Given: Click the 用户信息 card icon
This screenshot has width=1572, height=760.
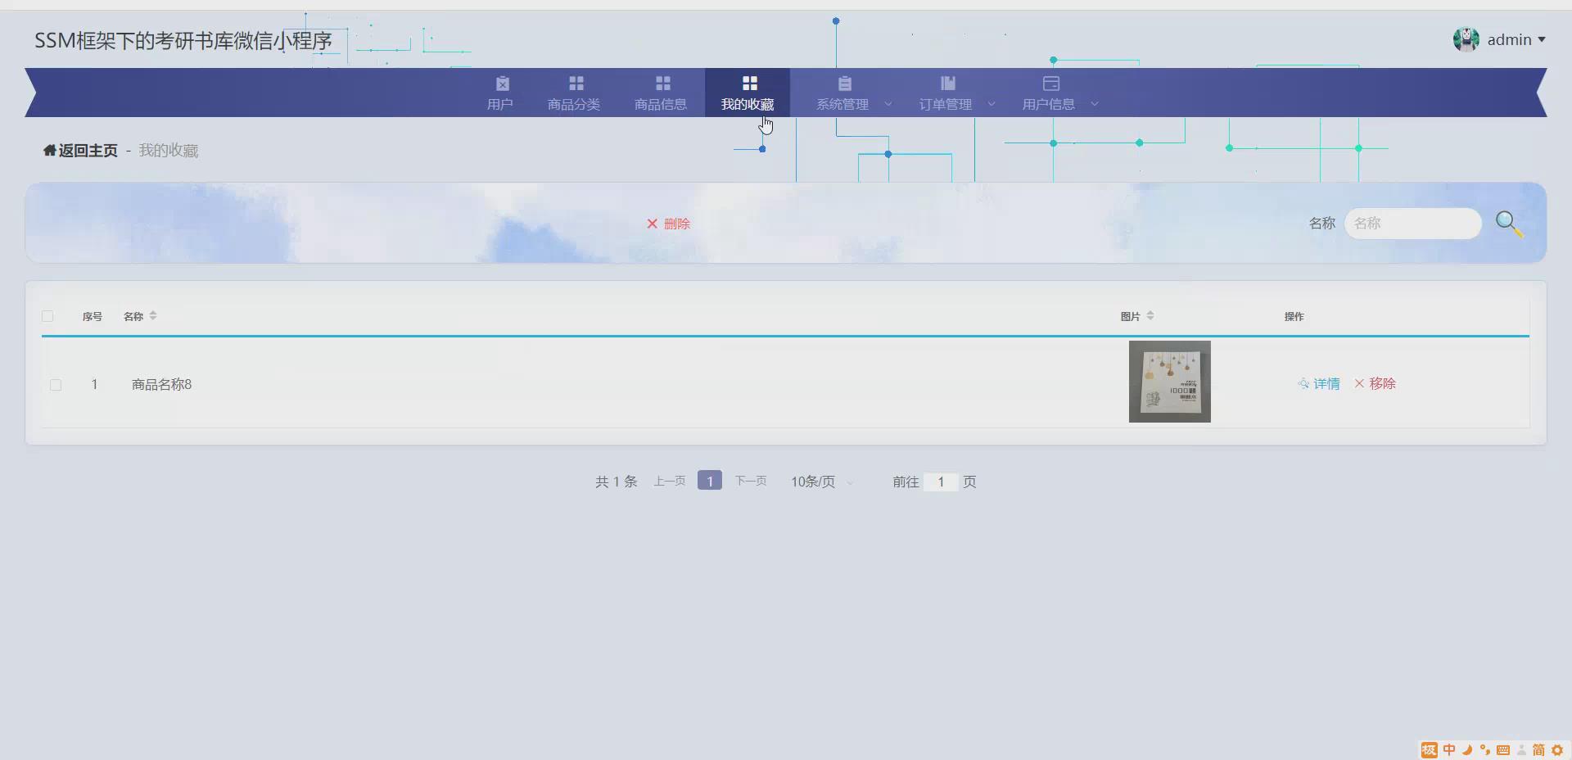Looking at the screenshot, I should pos(1050,82).
